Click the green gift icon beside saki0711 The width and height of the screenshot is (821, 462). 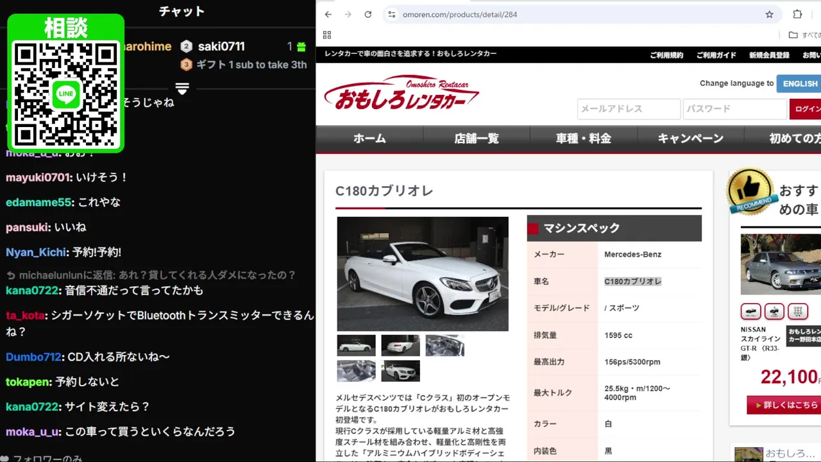pyautogui.click(x=301, y=46)
